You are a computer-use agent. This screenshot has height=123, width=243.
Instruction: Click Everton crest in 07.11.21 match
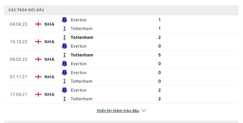tap(64, 73)
